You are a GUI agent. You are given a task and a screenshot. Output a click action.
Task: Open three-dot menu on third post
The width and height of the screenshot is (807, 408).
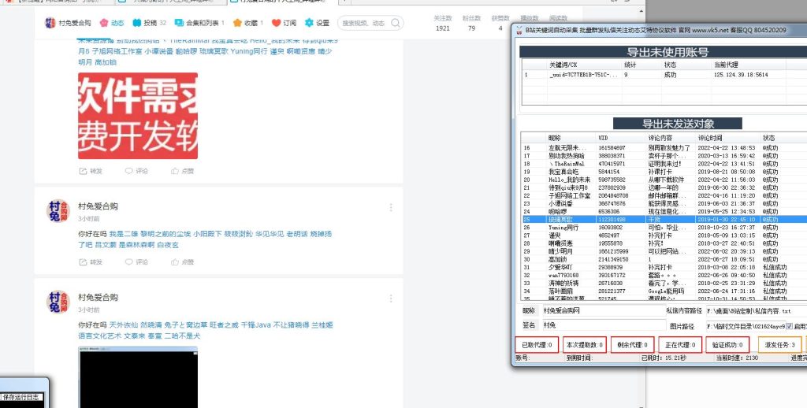389,299
